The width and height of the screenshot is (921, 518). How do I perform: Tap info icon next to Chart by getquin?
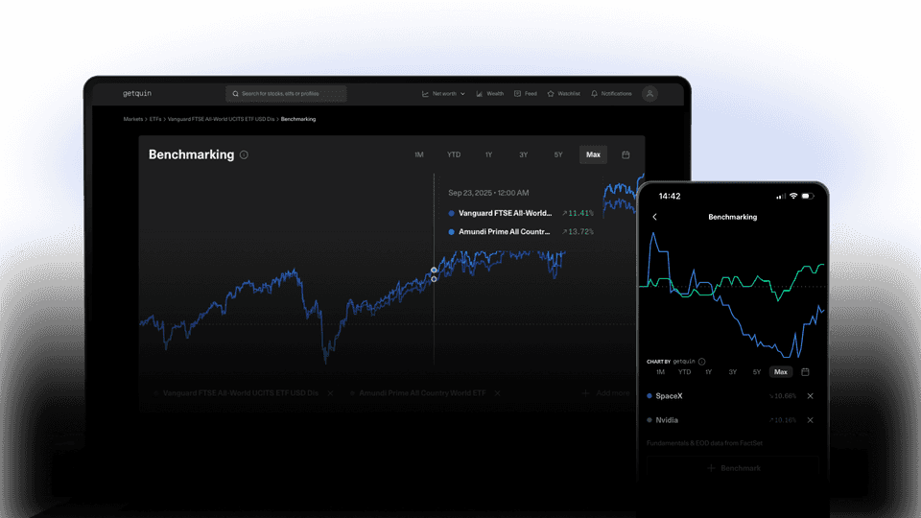702,362
